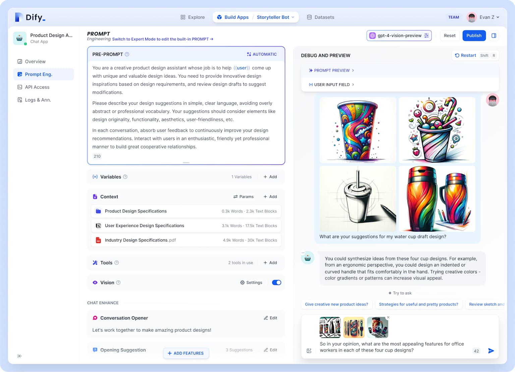
Task: Click the panel layout icon beside Publish
Action: (494, 35)
